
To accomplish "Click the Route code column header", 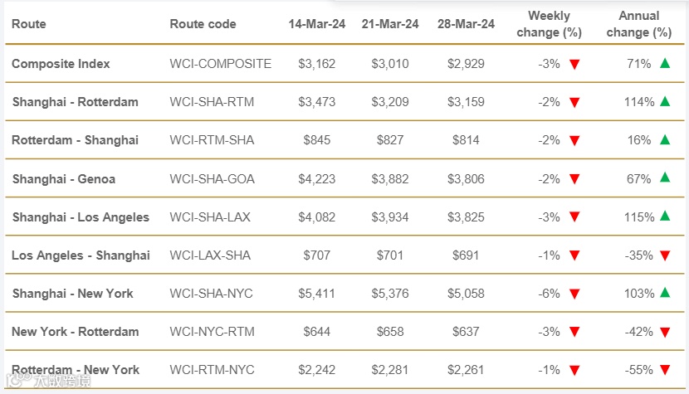I will pyautogui.click(x=203, y=24).
